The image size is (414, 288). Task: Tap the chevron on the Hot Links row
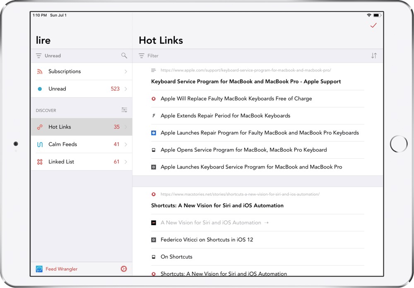pyautogui.click(x=126, y=127)
